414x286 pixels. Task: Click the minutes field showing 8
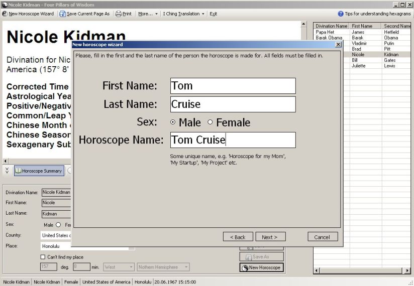81,267
